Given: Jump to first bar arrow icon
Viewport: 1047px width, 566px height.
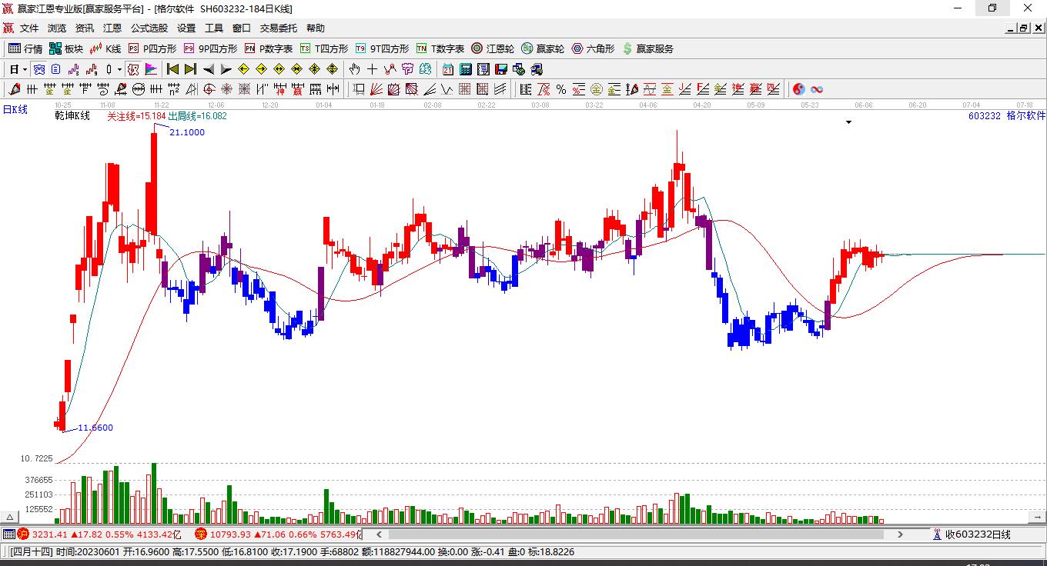Looking at the screenshot, I should (x=172, y=69).
